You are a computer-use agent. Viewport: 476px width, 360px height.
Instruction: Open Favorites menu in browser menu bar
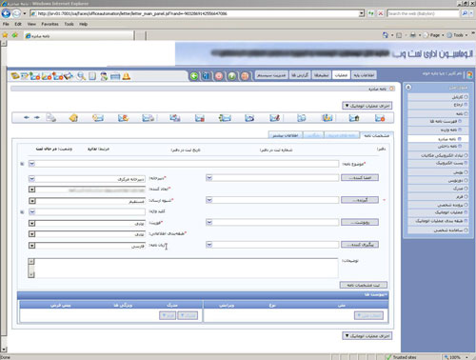(x=50, y=24)
